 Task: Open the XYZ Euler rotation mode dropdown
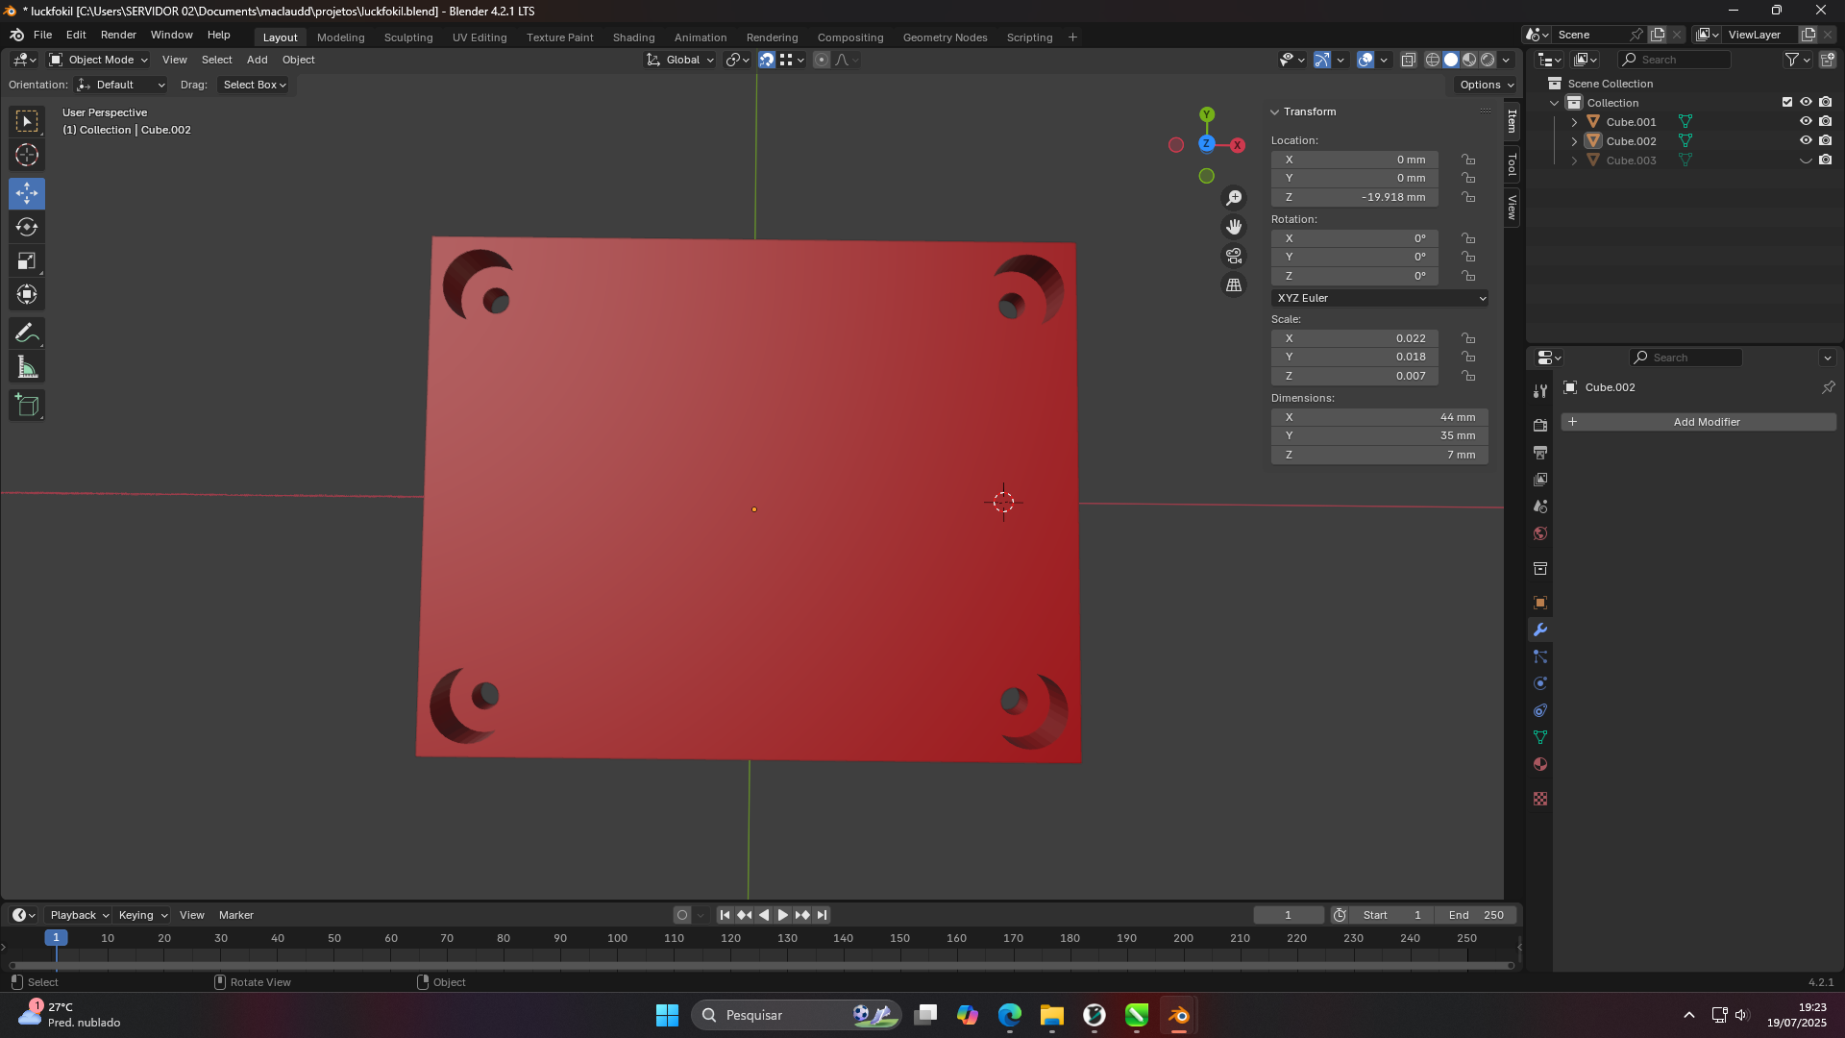(1380, 298)
